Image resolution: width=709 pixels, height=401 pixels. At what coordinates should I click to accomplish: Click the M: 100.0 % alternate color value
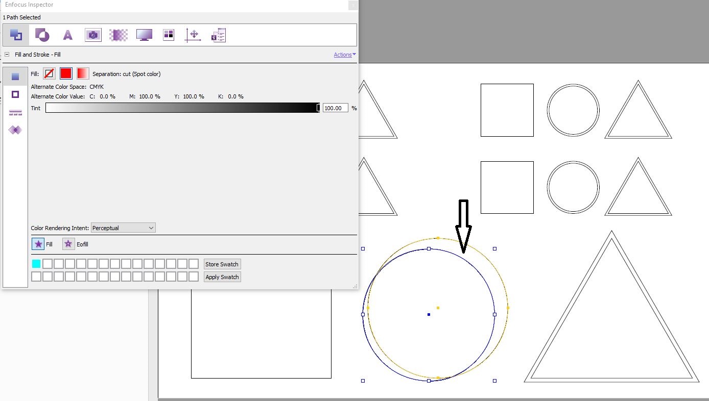(x=145, y=96)
